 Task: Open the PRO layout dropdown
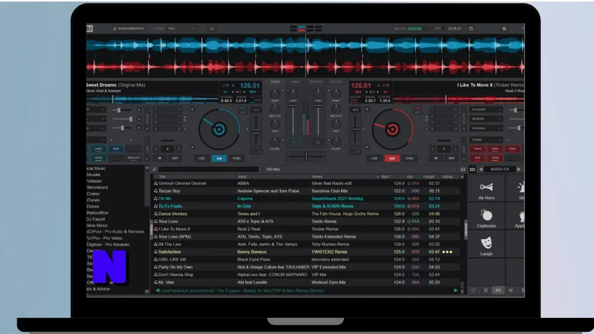point(182,28)
